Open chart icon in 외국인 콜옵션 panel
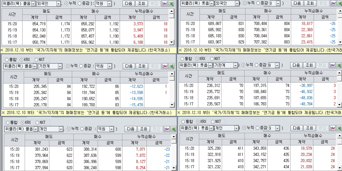This screenshot has height=171, width=342. pyautogui.click(x=165, y=4)
